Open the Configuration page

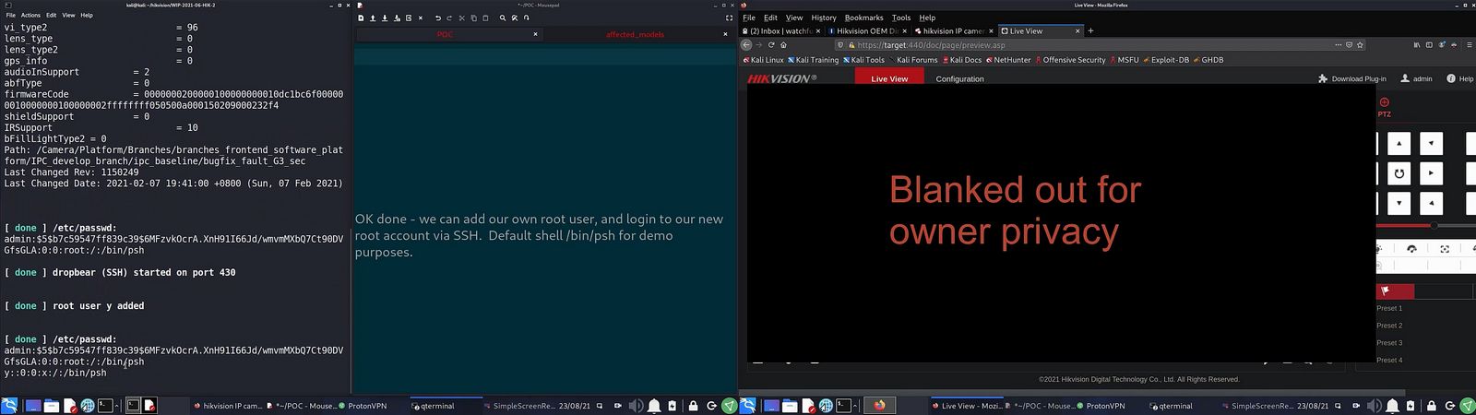959,79
